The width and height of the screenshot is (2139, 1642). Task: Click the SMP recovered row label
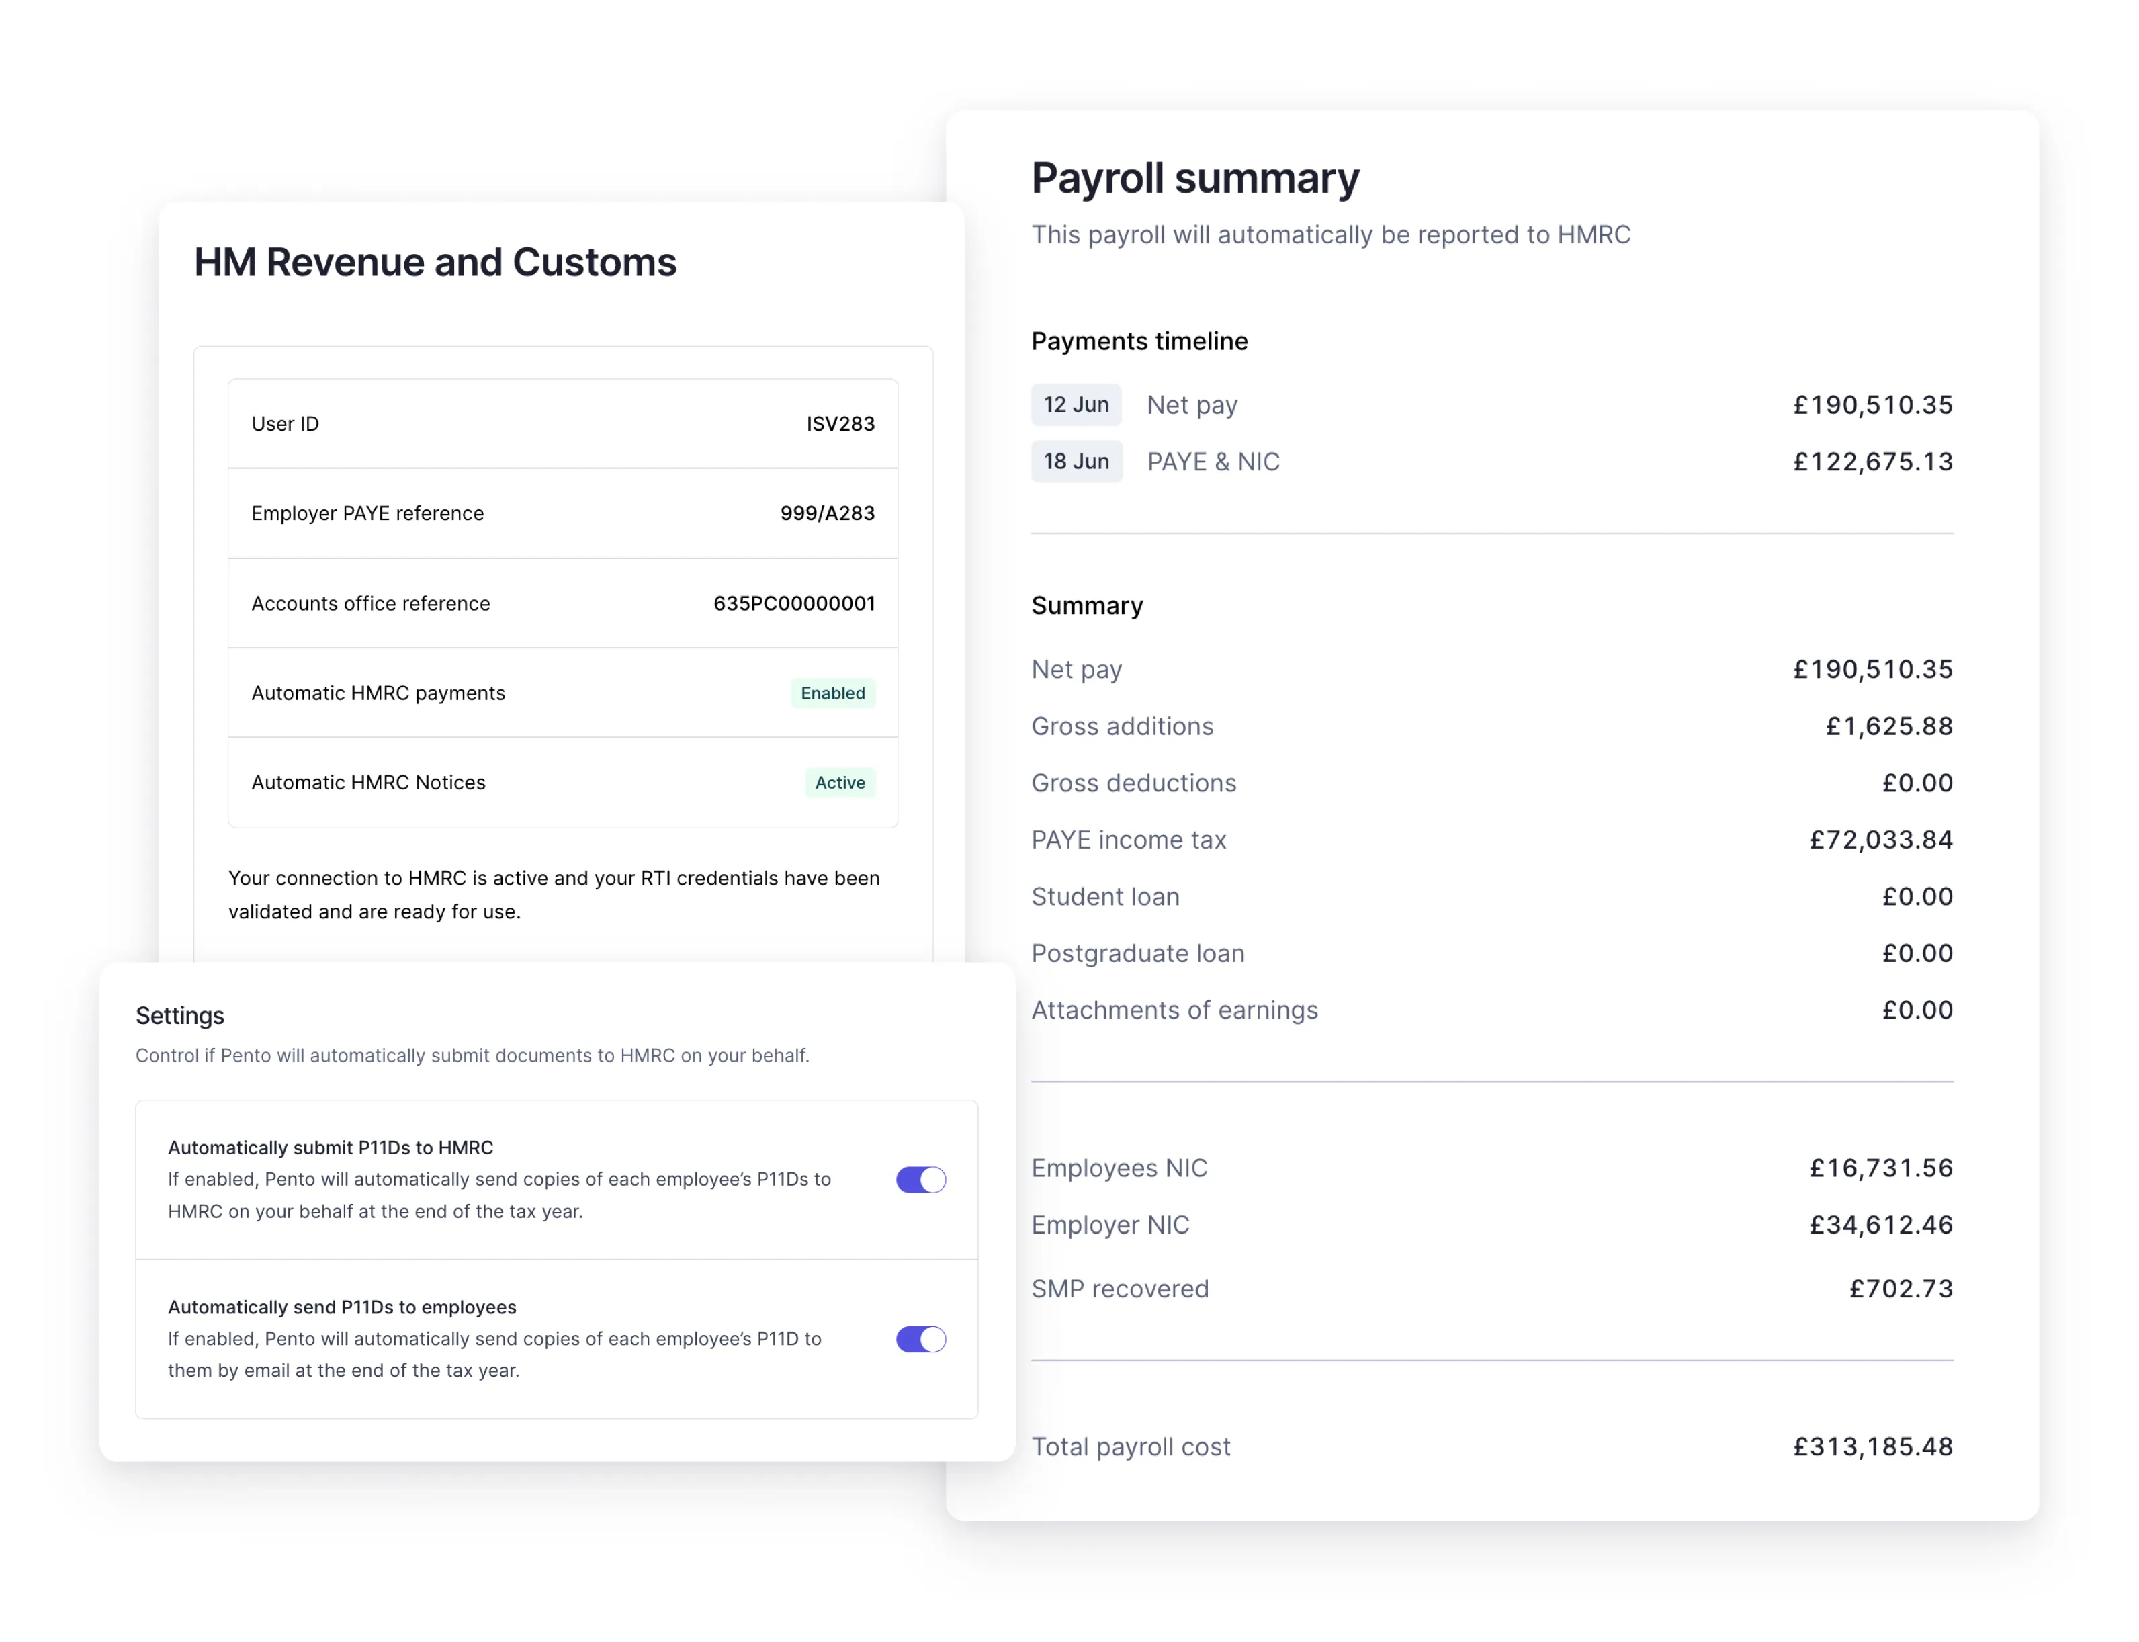pyautogui.click(x=1120, y=1288)
